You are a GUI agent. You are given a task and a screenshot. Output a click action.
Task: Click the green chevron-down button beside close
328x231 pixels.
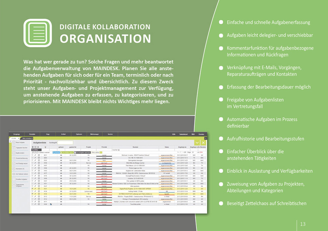[x=197, y=143]
